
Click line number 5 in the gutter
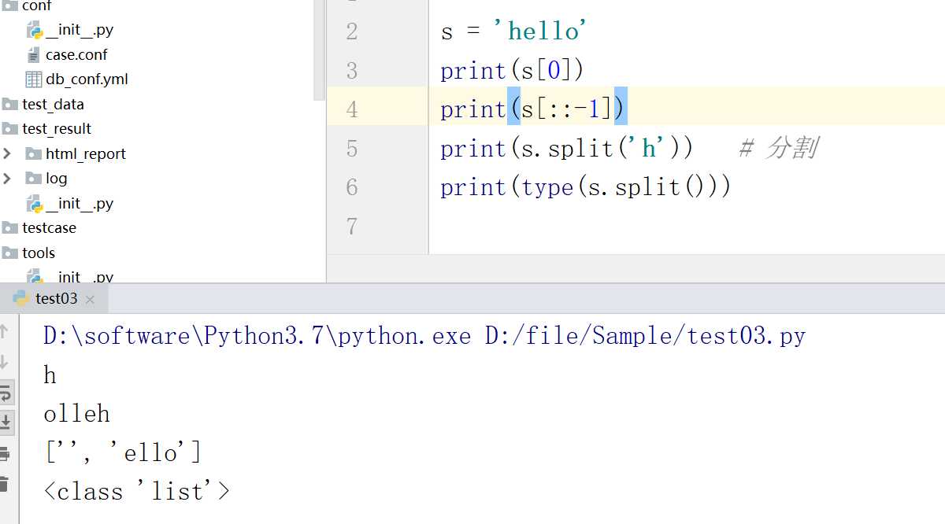351,149
